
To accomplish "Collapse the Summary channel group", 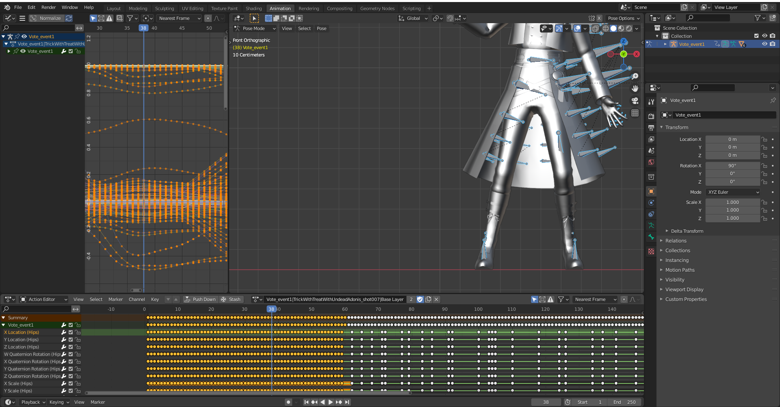I will 3,318.
